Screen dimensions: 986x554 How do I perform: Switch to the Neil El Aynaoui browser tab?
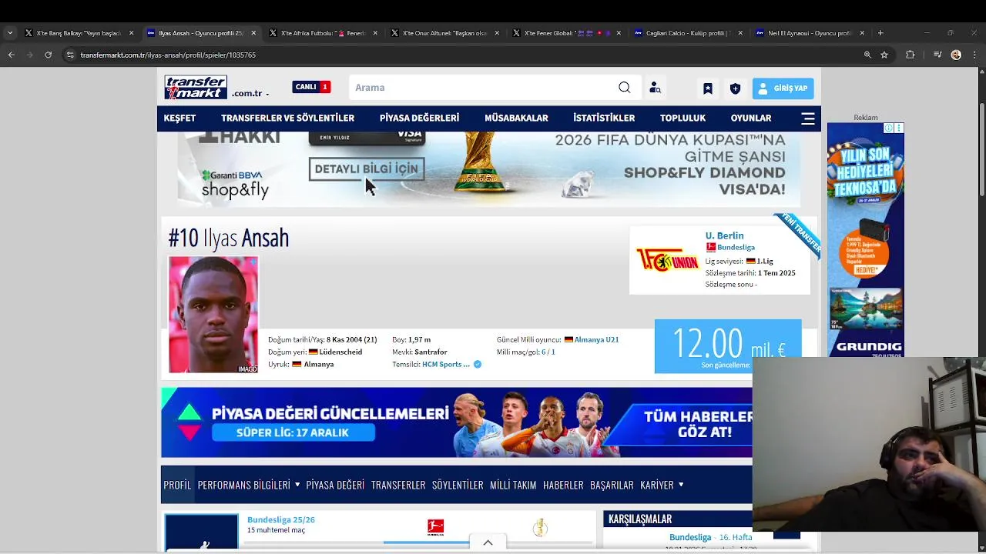[810, 33]
